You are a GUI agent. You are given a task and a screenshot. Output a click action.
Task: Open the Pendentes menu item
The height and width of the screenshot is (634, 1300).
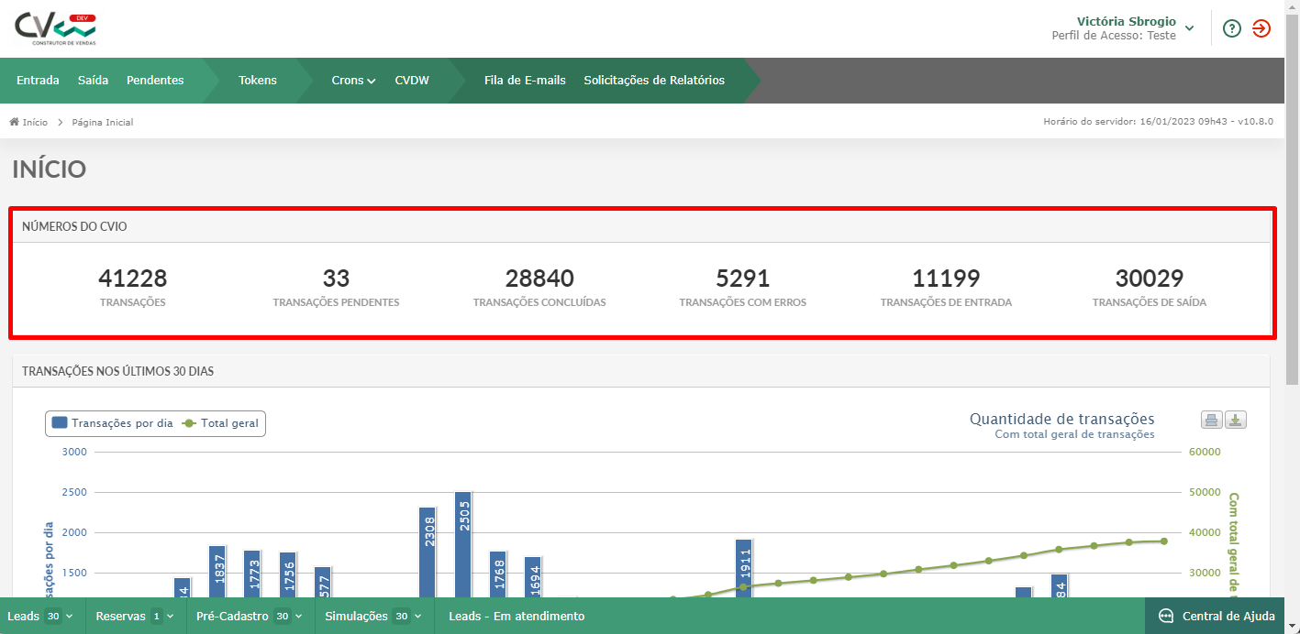click(155, 81)
